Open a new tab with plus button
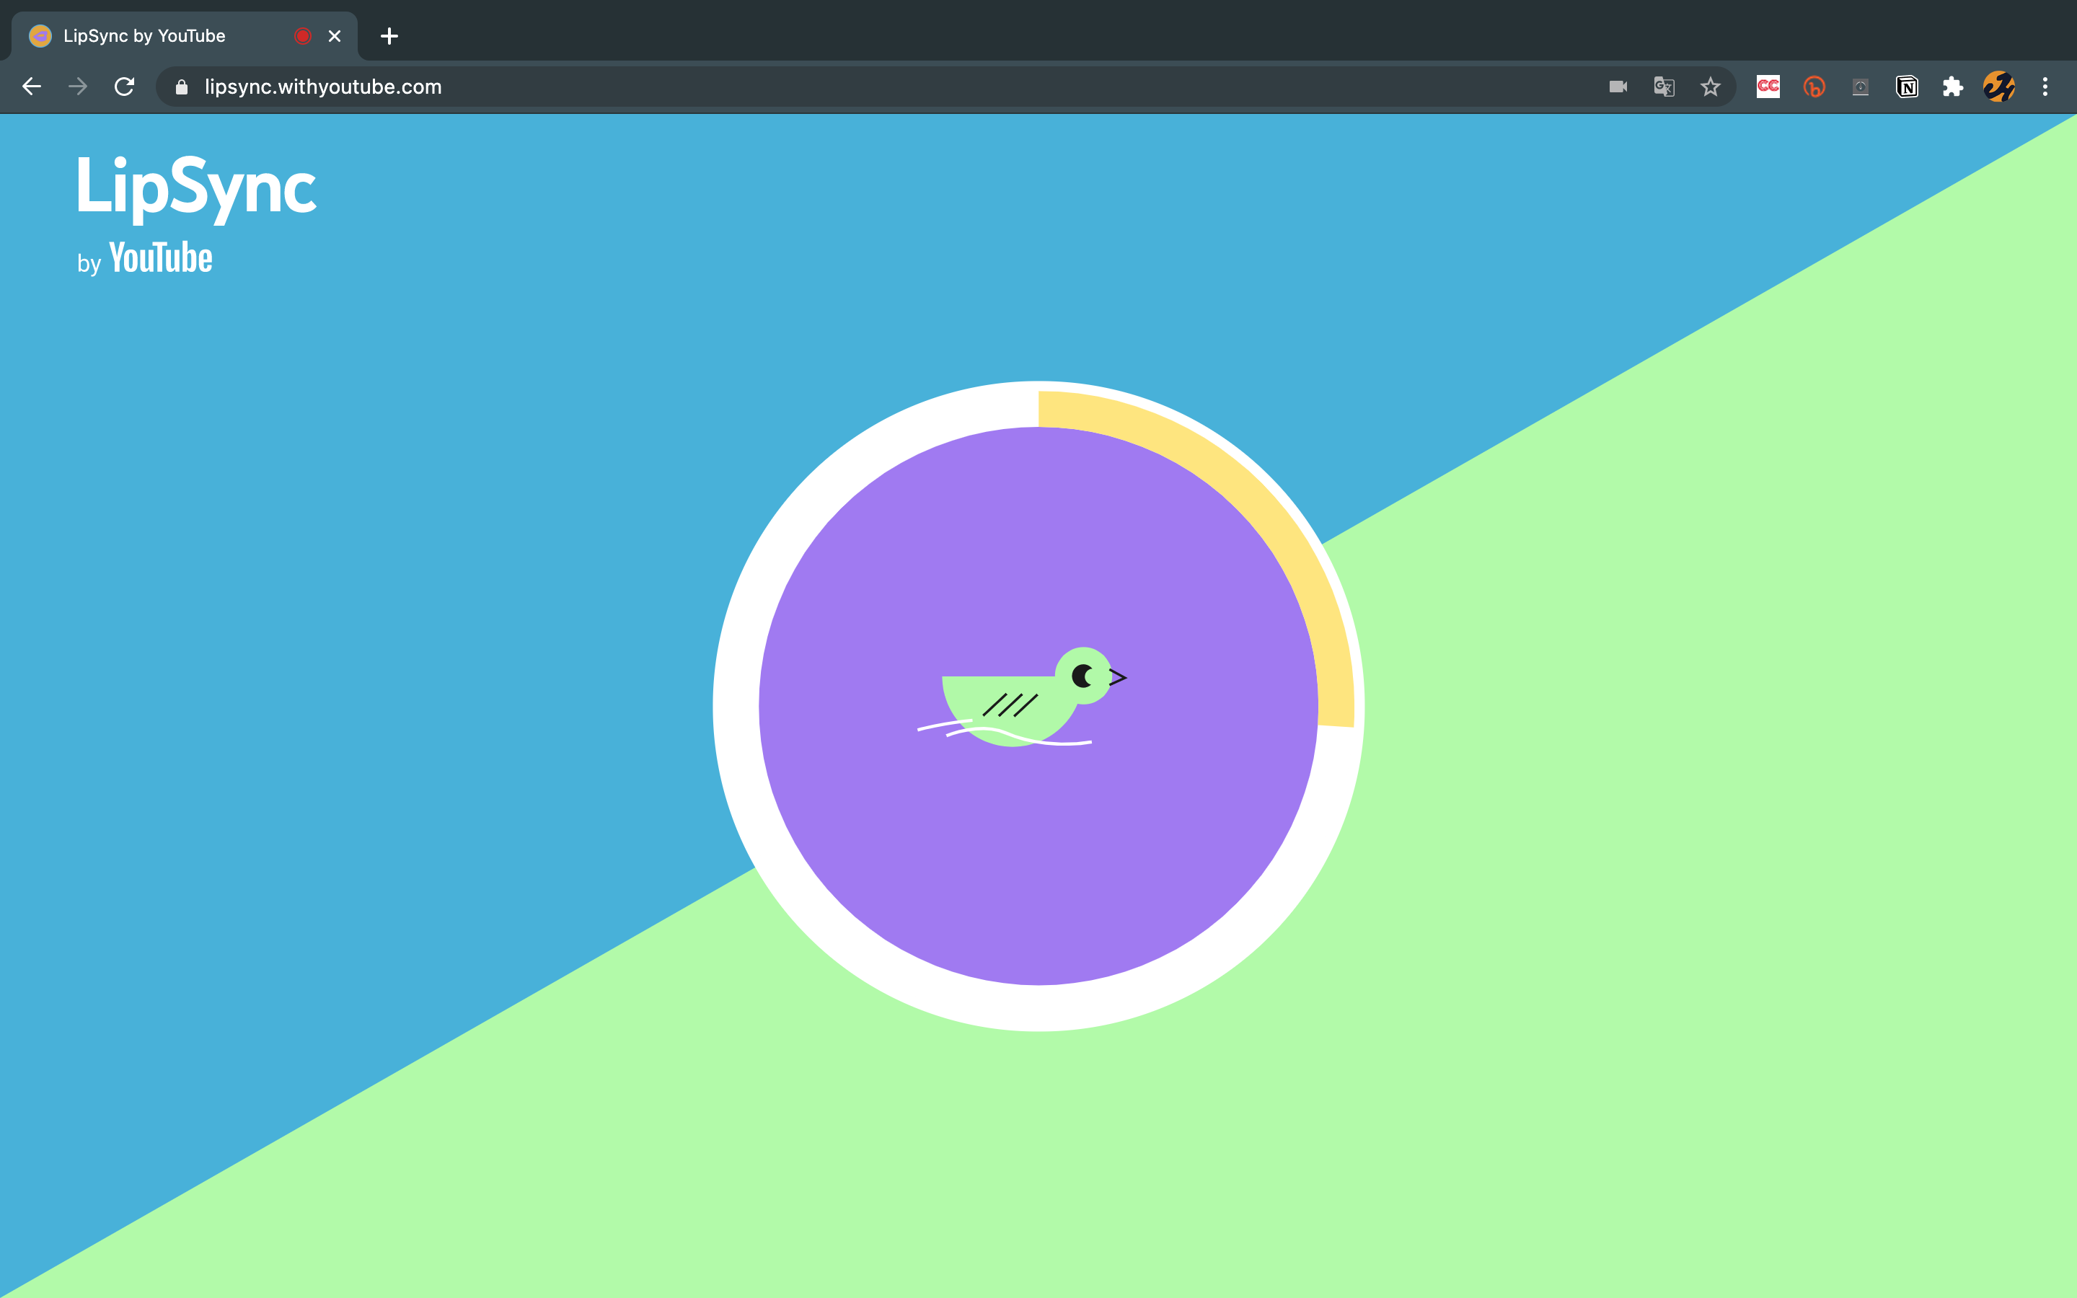 (x=389, y=36)
